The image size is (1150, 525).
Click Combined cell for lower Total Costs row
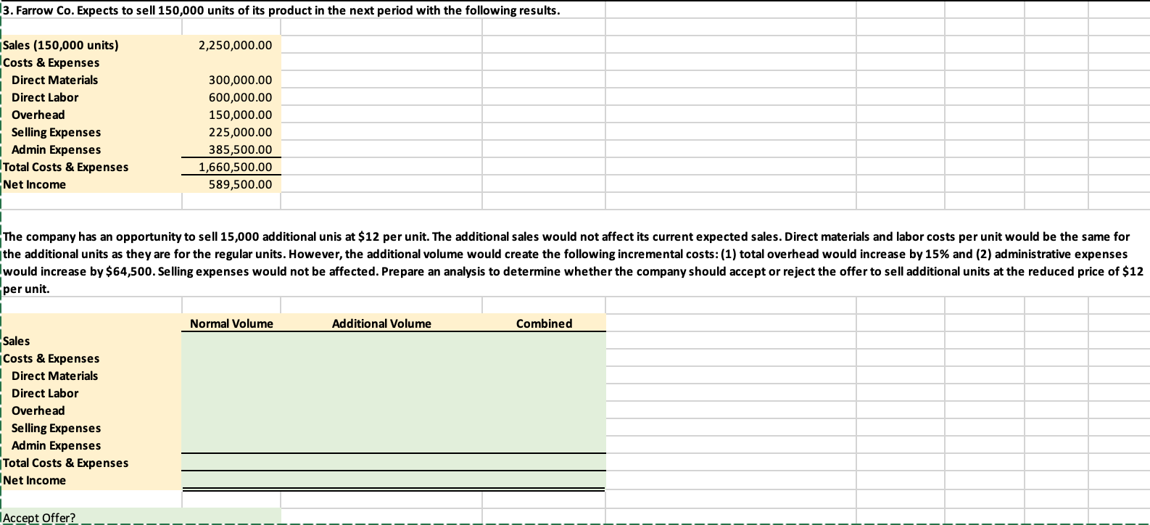[x=544, y=463]
